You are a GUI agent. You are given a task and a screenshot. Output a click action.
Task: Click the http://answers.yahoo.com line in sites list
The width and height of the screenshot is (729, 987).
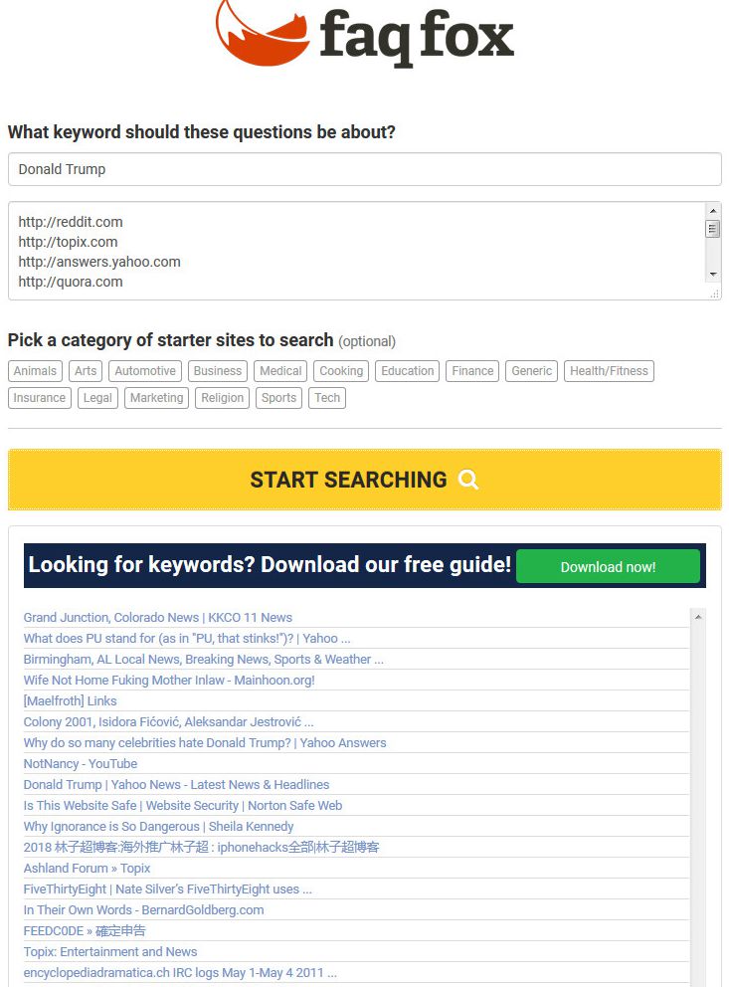pyautogui.click(x=99, y=262)
